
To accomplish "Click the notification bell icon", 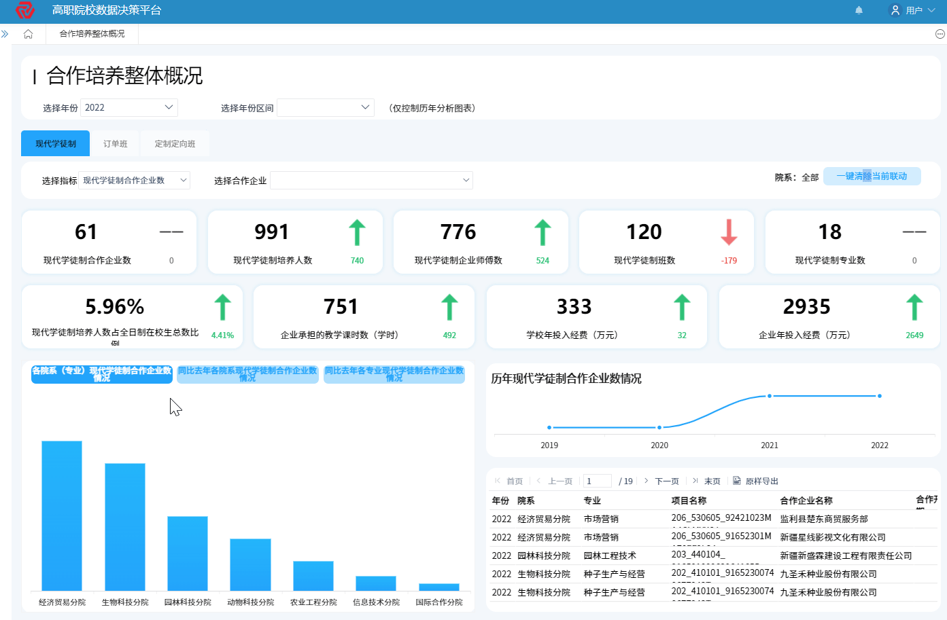I will click(859, 10).
